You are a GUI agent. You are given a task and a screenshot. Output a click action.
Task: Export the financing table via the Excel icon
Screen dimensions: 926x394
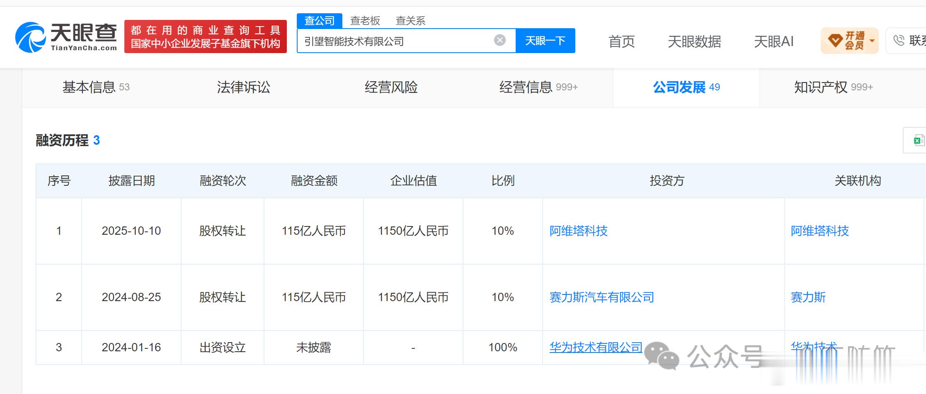[919, 140]
